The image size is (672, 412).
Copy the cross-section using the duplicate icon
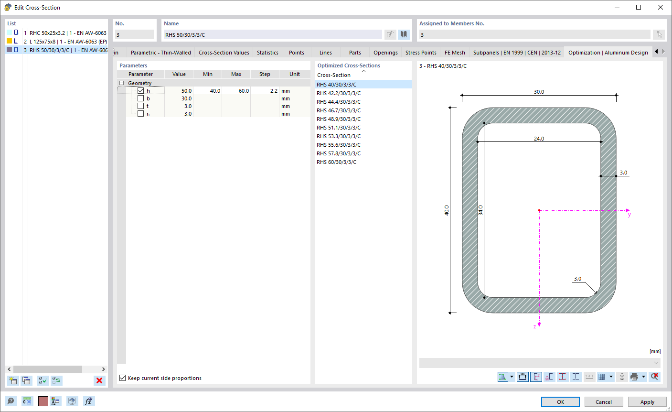click(x=26, y=380)
